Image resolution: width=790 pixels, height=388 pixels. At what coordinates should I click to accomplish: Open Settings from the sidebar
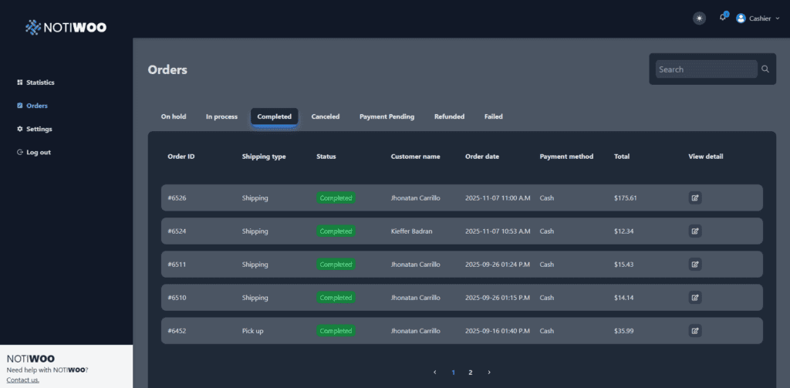coord(35,129)
